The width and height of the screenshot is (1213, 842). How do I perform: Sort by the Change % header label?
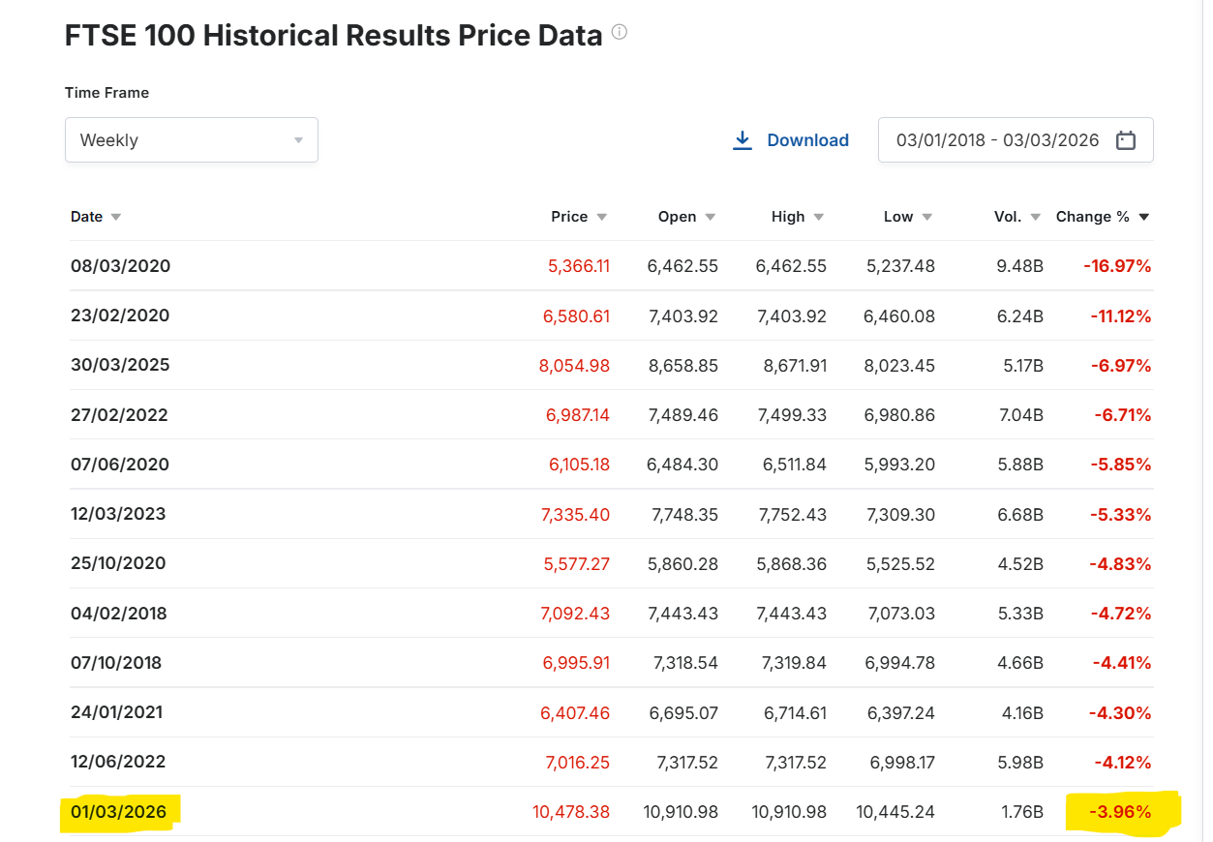point(1092,217)
